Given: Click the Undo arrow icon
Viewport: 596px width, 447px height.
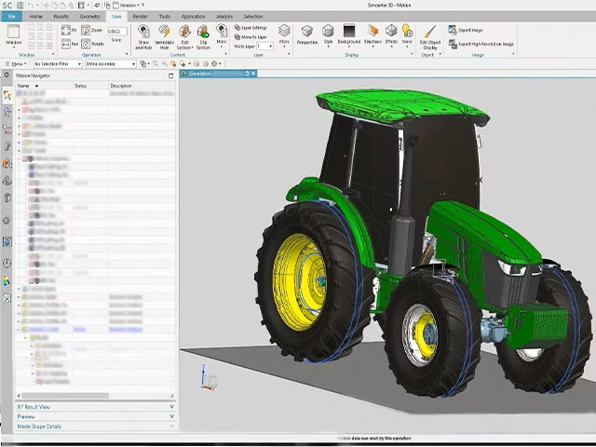Looking at the screenshot, I should pos(31,6).
